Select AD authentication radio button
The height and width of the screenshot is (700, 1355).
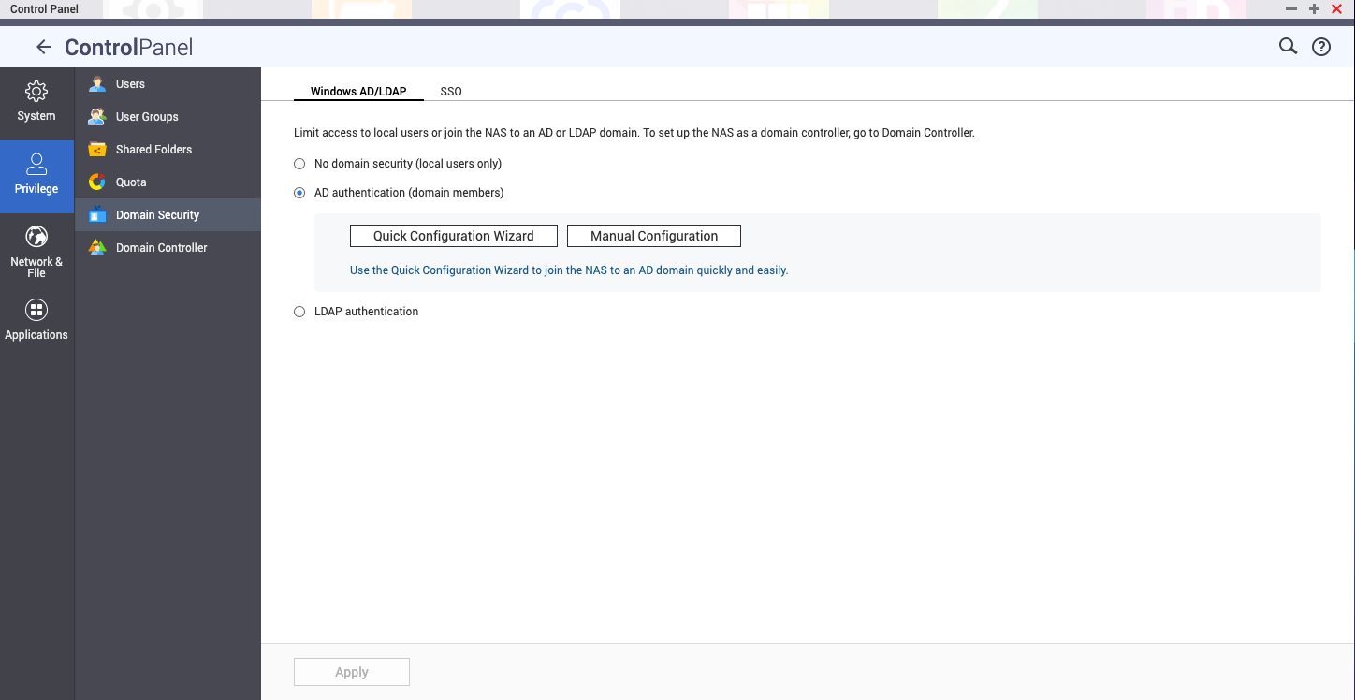point(299,193)
